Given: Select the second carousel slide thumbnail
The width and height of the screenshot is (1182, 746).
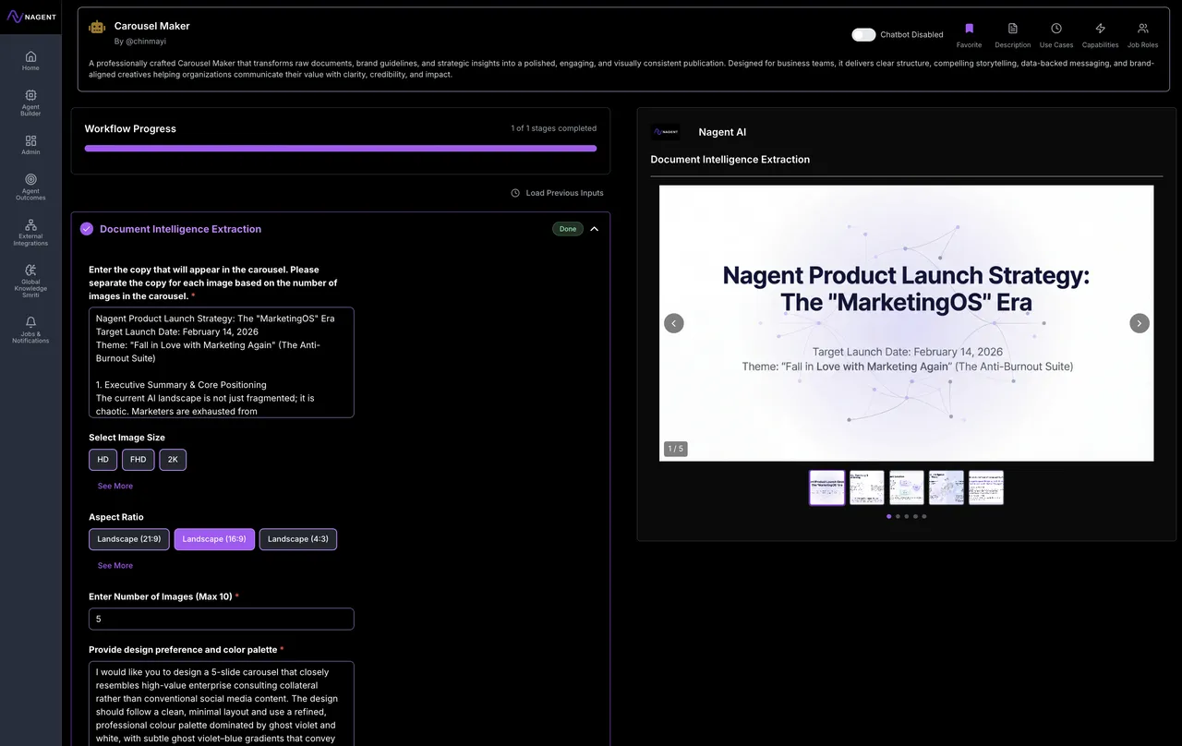Looking at the screenshot, I should pyautogui.click(x=866, y=487).
